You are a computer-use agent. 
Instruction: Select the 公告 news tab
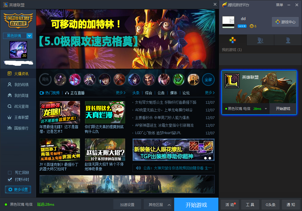click(x=161, y=93)
